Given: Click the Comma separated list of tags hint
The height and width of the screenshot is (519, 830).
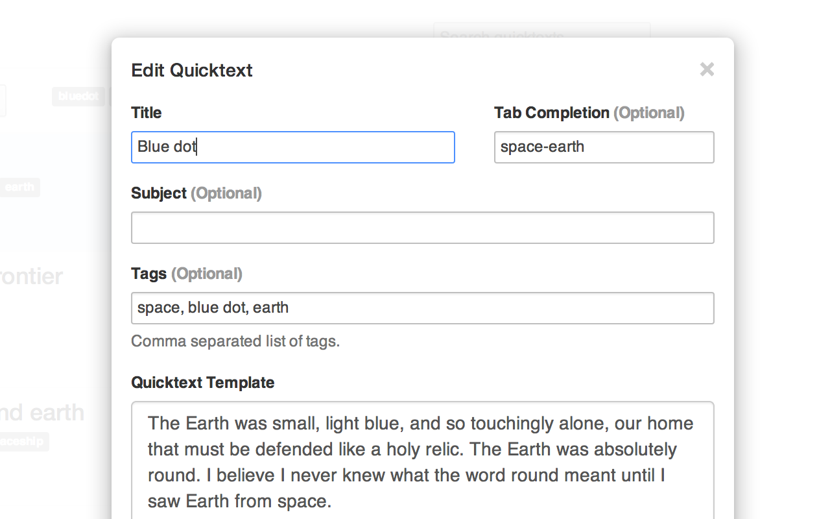Looking at the screenshot, I should [235, 341].
